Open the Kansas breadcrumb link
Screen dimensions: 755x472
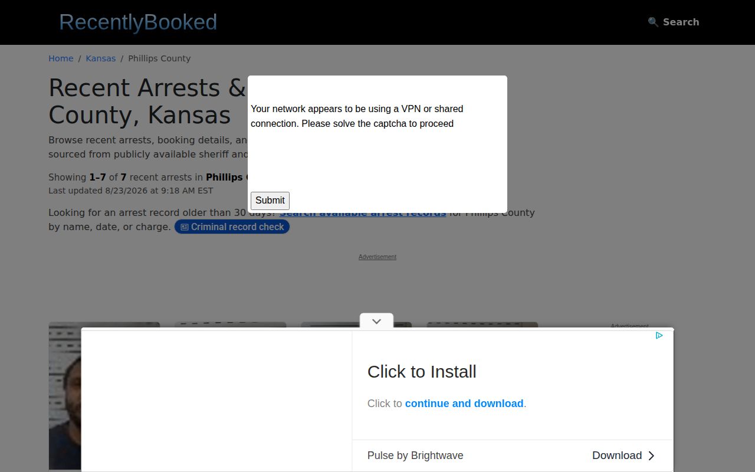(101, 58)
